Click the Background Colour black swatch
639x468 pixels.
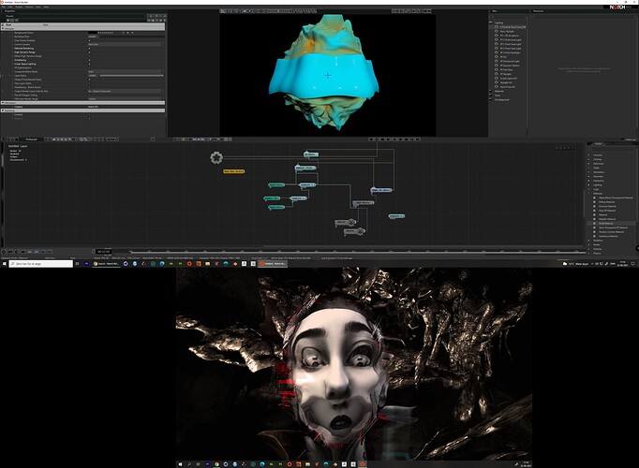tap(93, 33)
